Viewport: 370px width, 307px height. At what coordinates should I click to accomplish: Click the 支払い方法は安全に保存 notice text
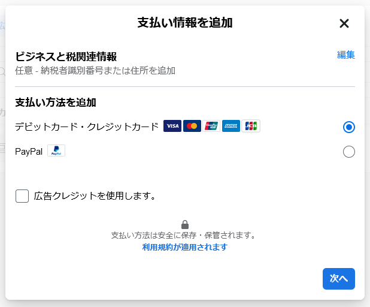184,235
